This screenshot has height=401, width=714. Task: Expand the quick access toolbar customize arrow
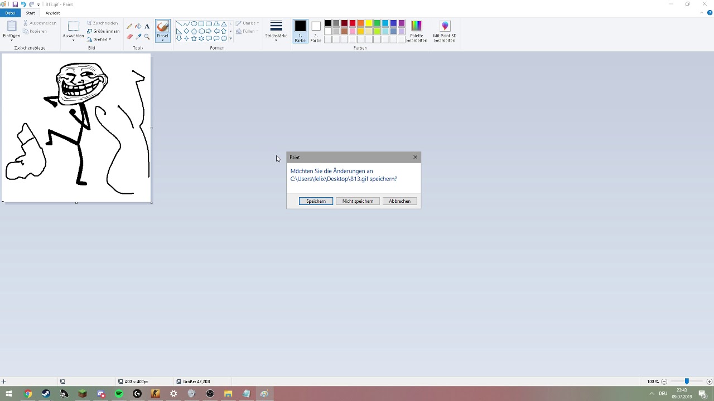pyautogui.click(x=38, y=4)
